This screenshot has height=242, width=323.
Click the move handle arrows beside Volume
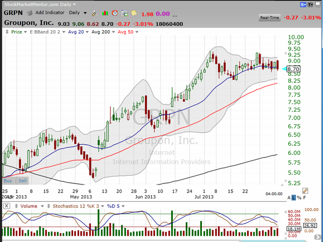[x=17, y=206]
